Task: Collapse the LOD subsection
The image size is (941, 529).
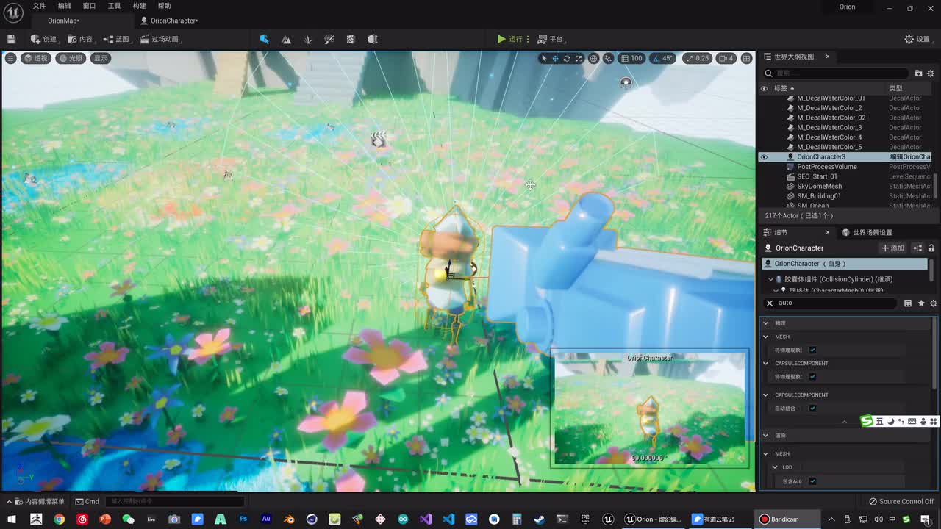Action: [775, 467]
